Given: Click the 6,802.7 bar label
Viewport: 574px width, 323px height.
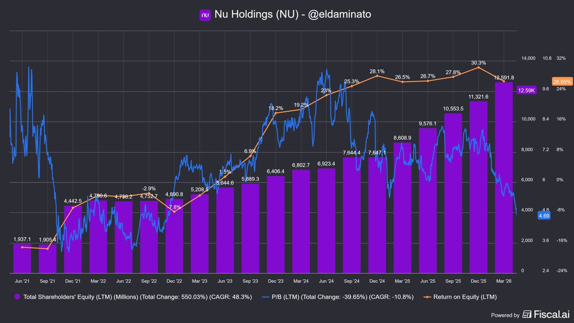Looking at the screenshot, I should pyautogui.click(x=301, y=166).
